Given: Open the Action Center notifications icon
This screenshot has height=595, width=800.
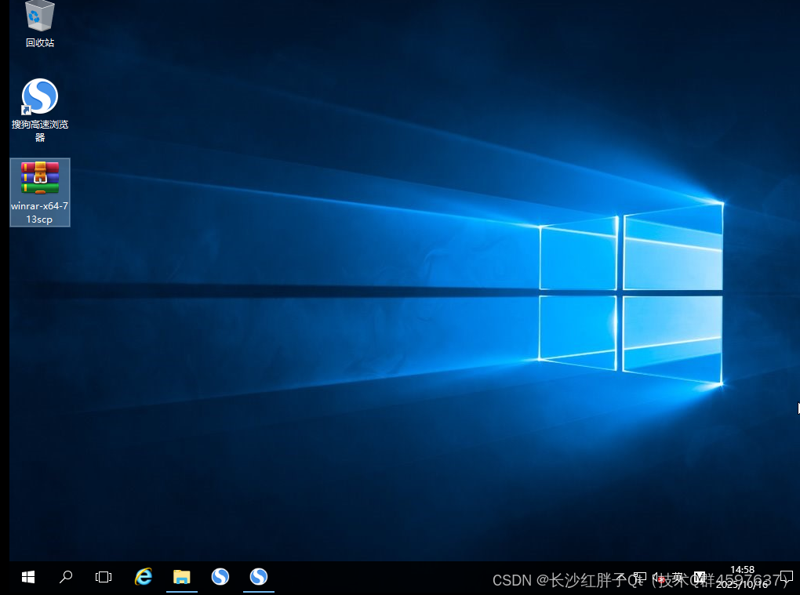Looking at the screenshot, I should click(x=786, y=577).
